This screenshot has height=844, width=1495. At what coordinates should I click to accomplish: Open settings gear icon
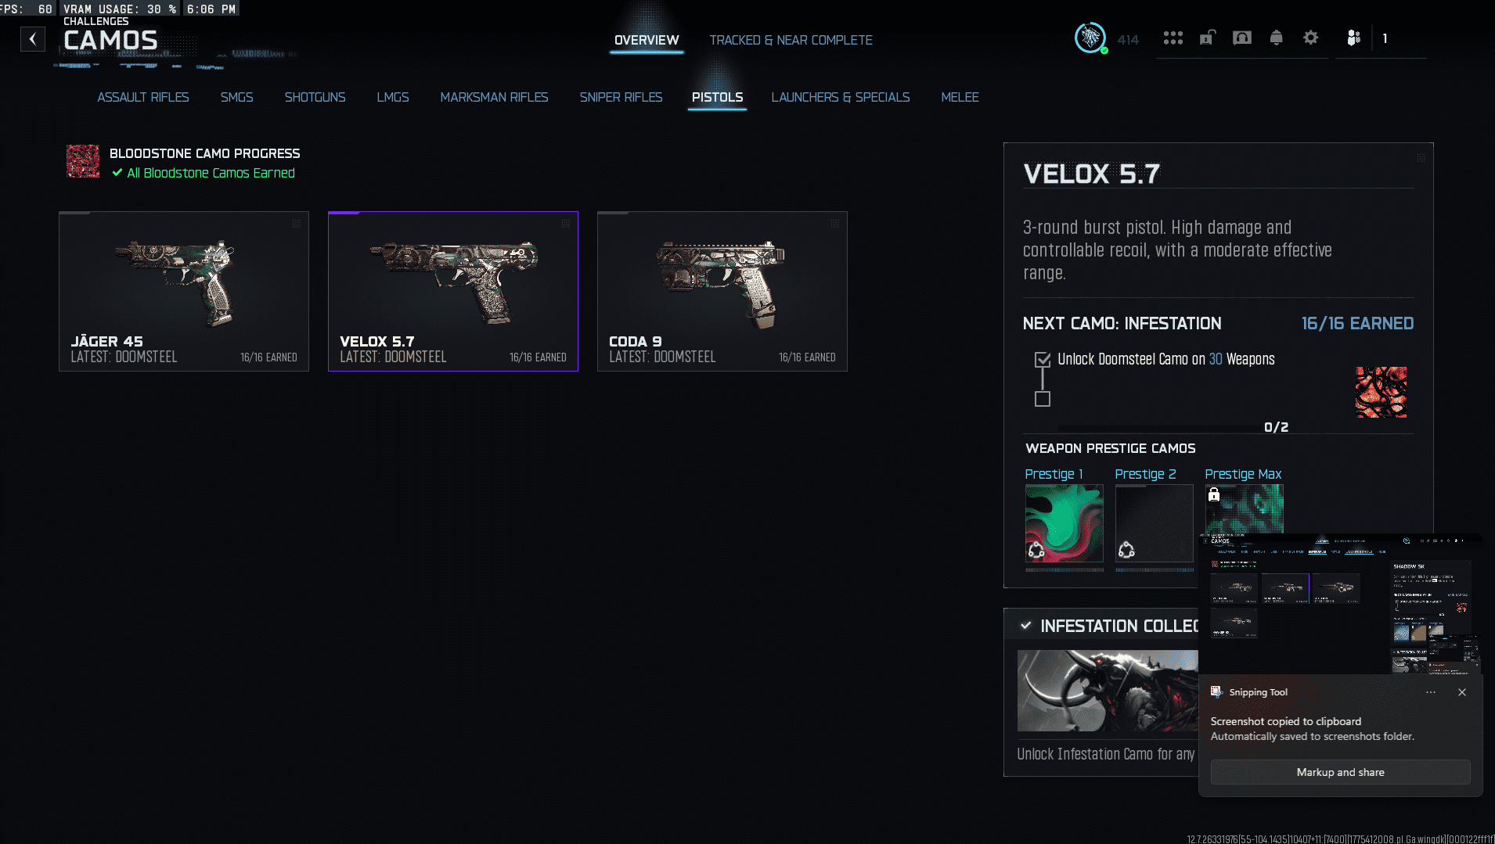[1310, 38]
